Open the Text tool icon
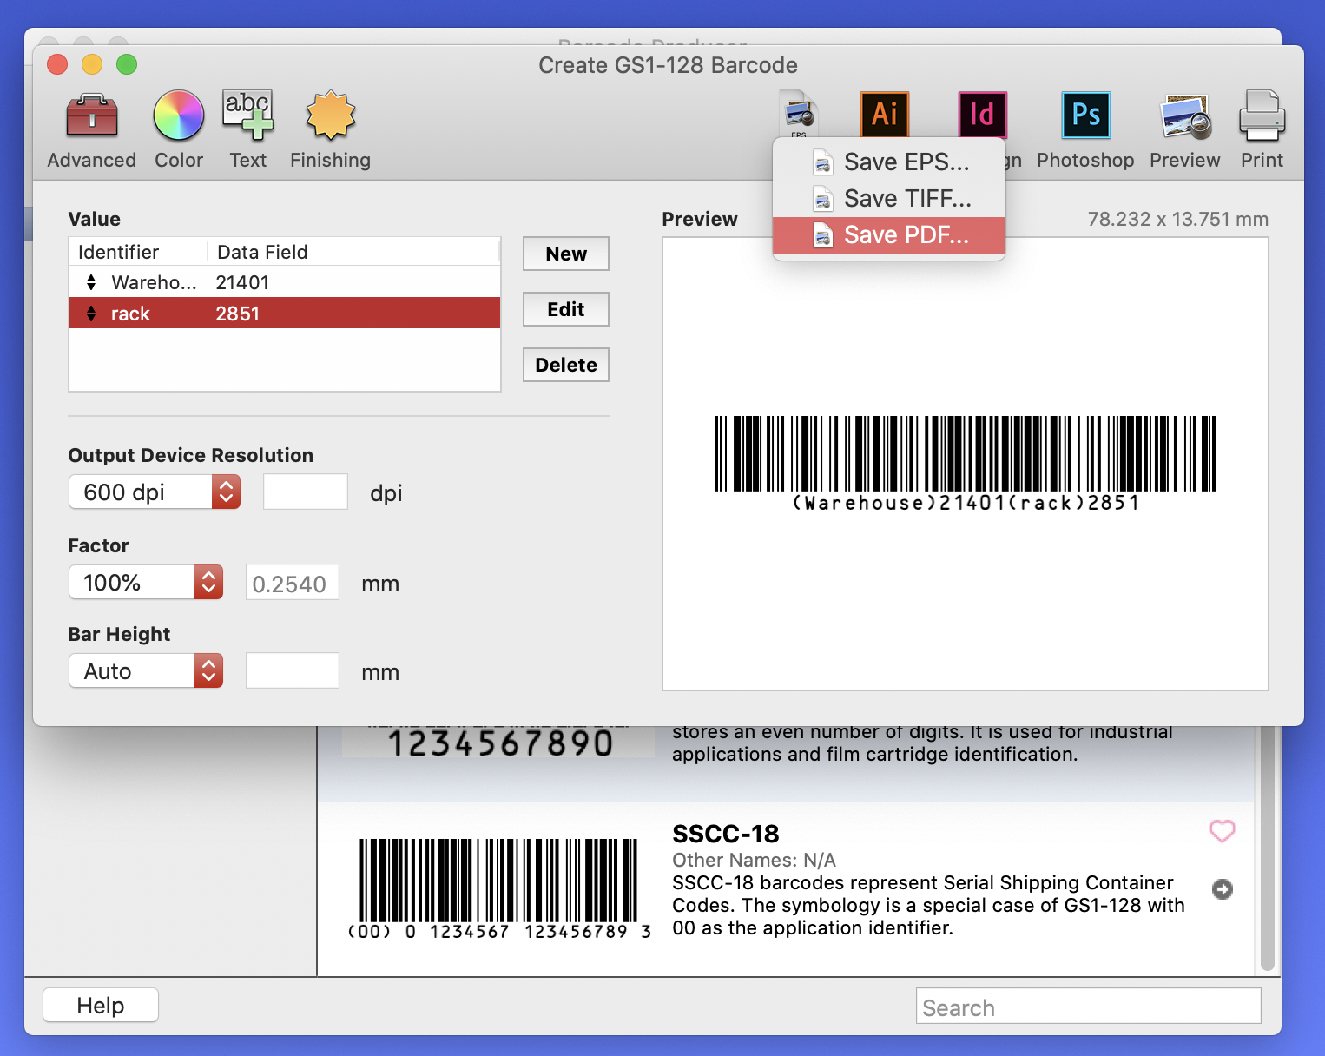This screenshot has width=1325, height=1056. coord(248,115)
